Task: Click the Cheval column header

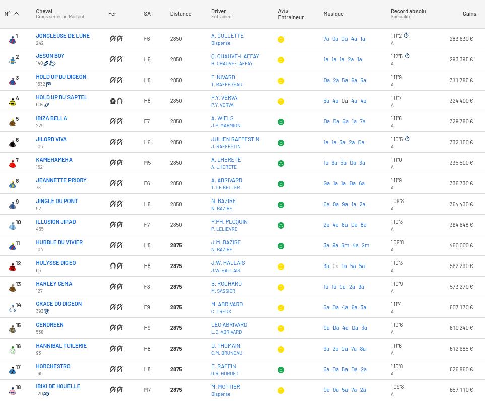Action: [44, 11]
